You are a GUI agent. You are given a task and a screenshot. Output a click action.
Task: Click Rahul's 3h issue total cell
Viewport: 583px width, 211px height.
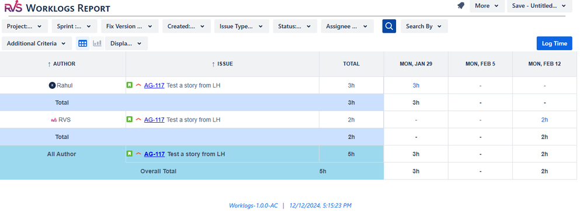point(351,85)
